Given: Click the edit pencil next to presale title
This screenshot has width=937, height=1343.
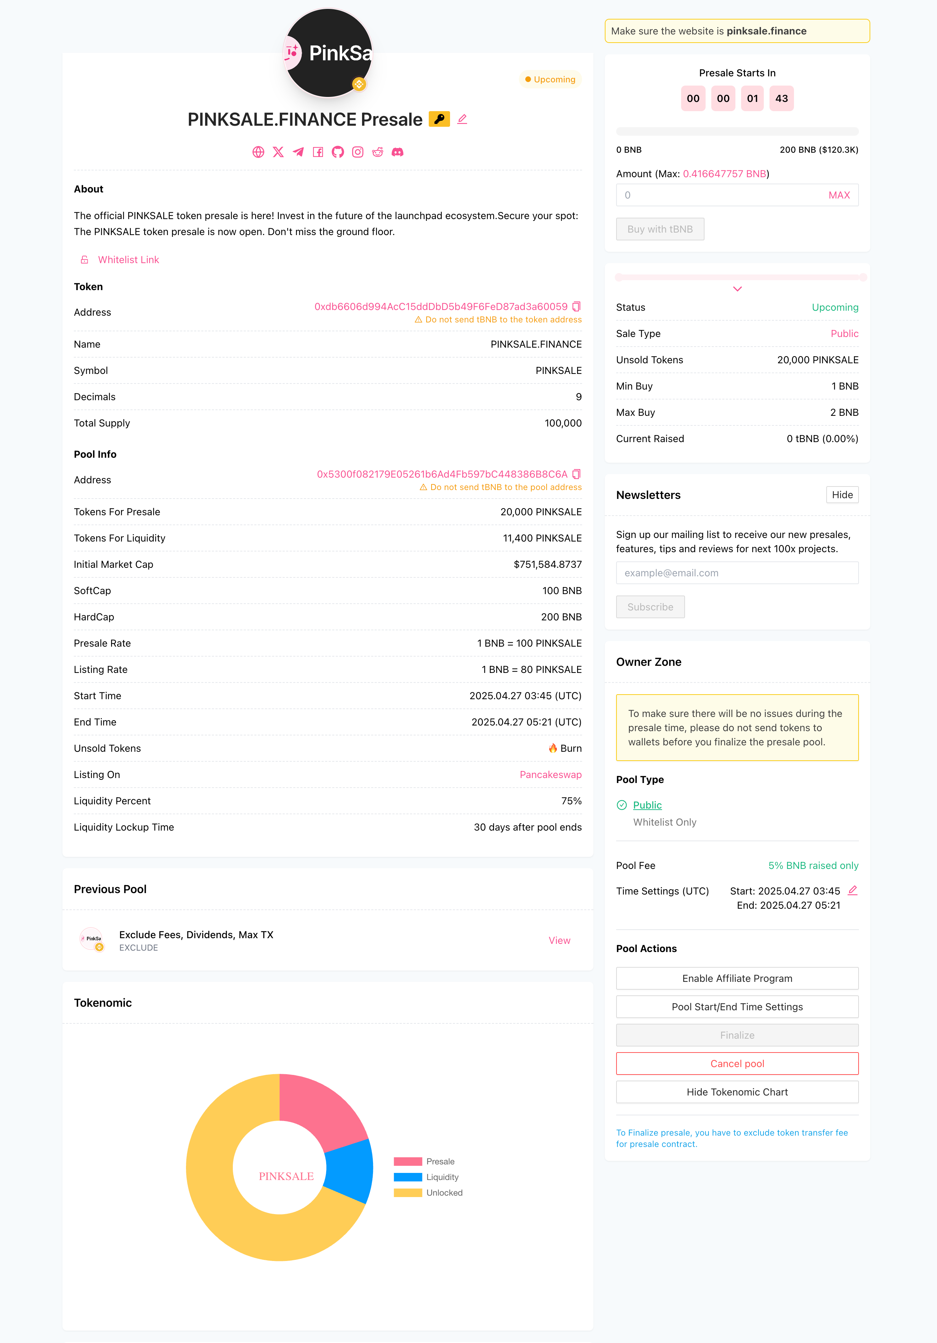Looking at the screenshot, I should [x=462, y=119].
